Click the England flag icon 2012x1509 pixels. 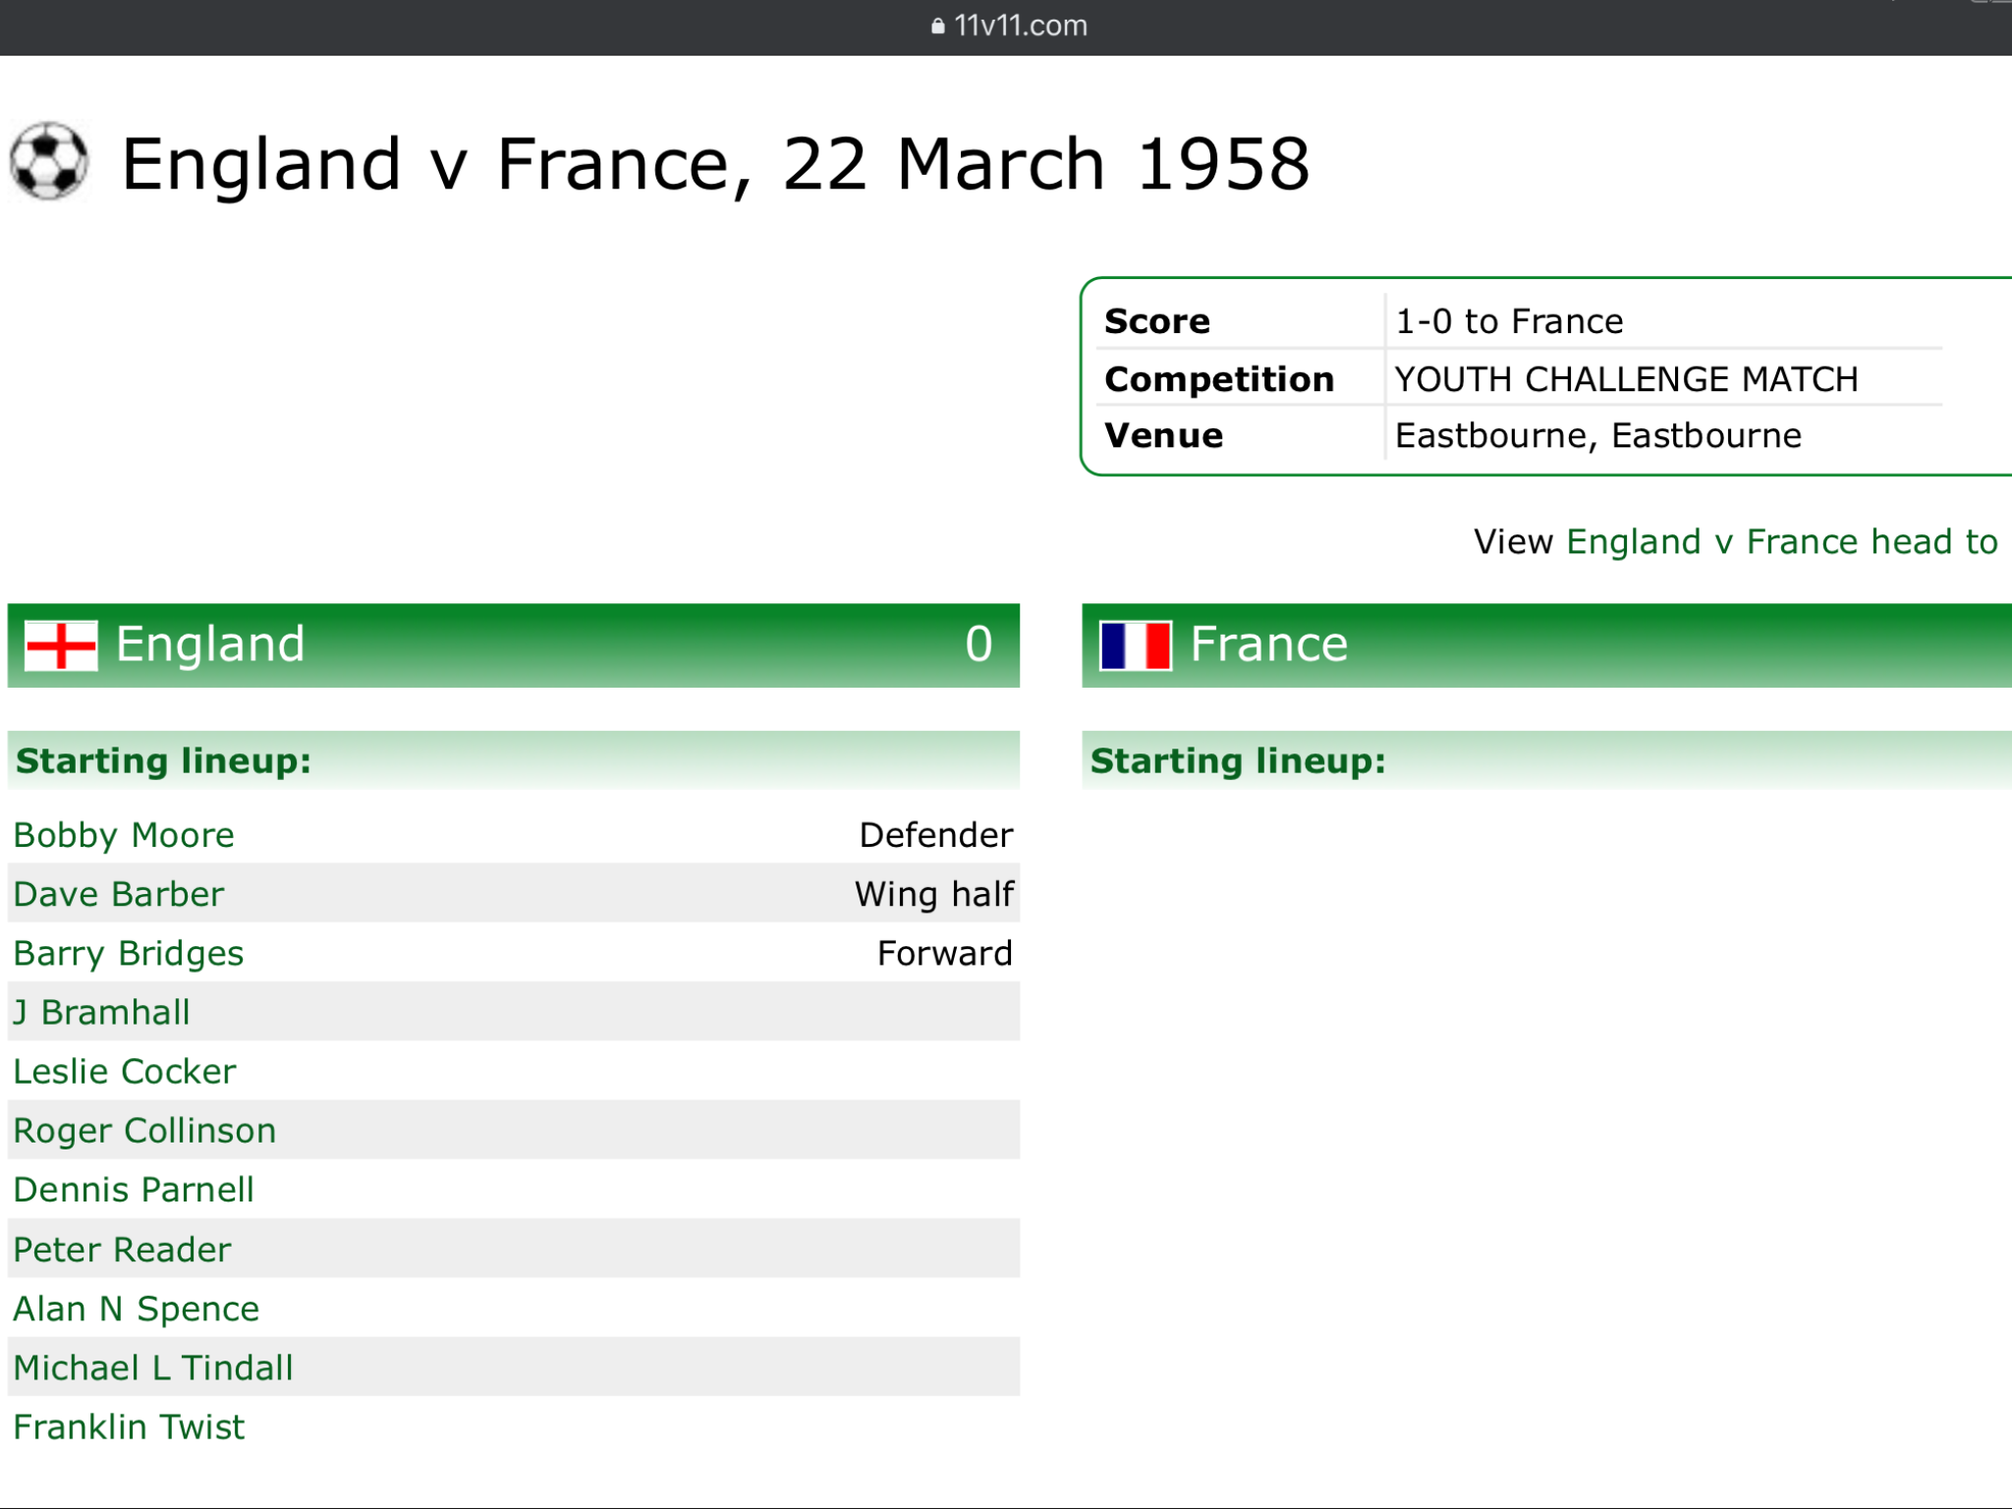click(x=61, y=645)
